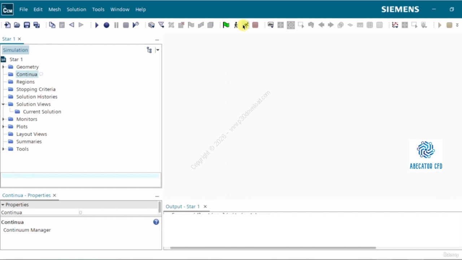Minimize the Continua Properties panel
462x260 pixels.
pos(157,196)
